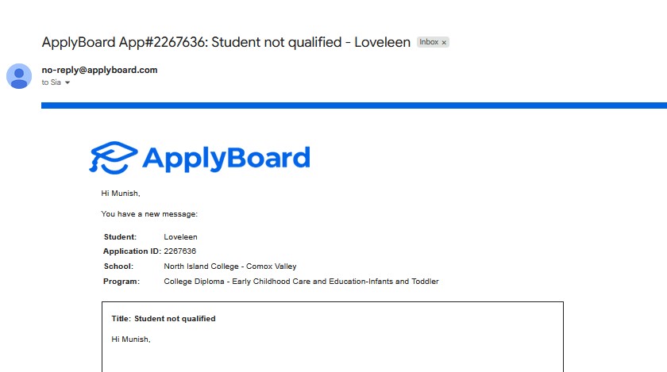Click the blue divider bar above the logo
Screen dimensions: 667x372
pyautogui.click(x=354, y=105)
